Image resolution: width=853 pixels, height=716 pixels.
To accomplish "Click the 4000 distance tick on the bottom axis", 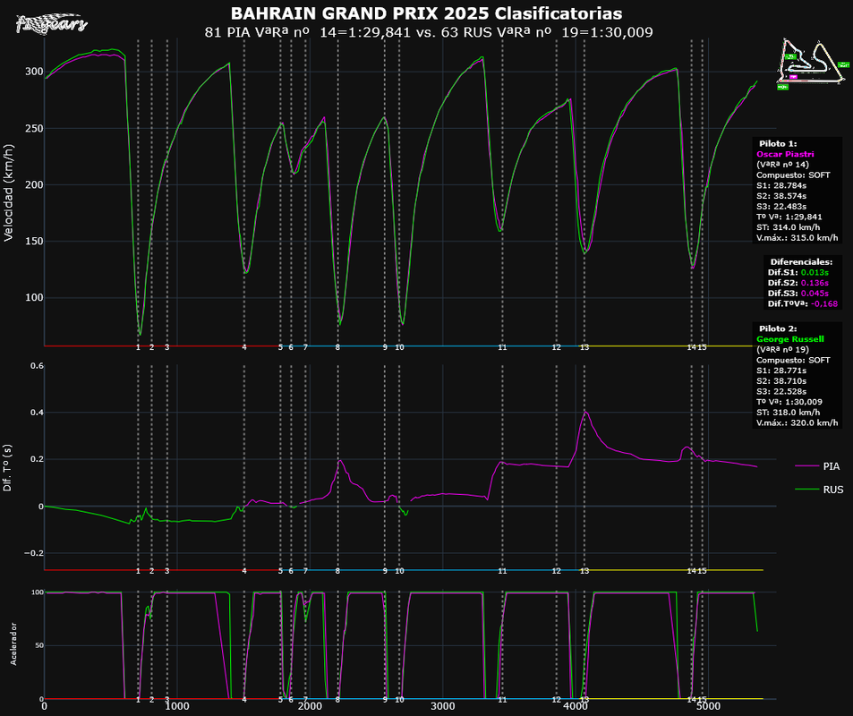I will (x=576, y=706).
